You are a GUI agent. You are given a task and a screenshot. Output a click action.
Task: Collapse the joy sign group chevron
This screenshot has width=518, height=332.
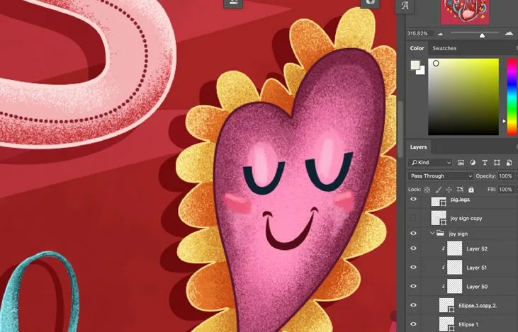432,233
